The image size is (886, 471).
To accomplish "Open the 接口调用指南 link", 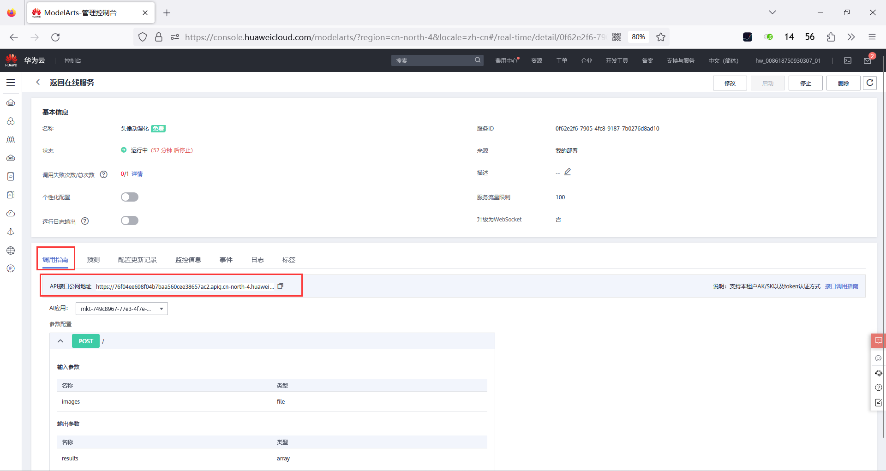I will (x=842, y=286).
